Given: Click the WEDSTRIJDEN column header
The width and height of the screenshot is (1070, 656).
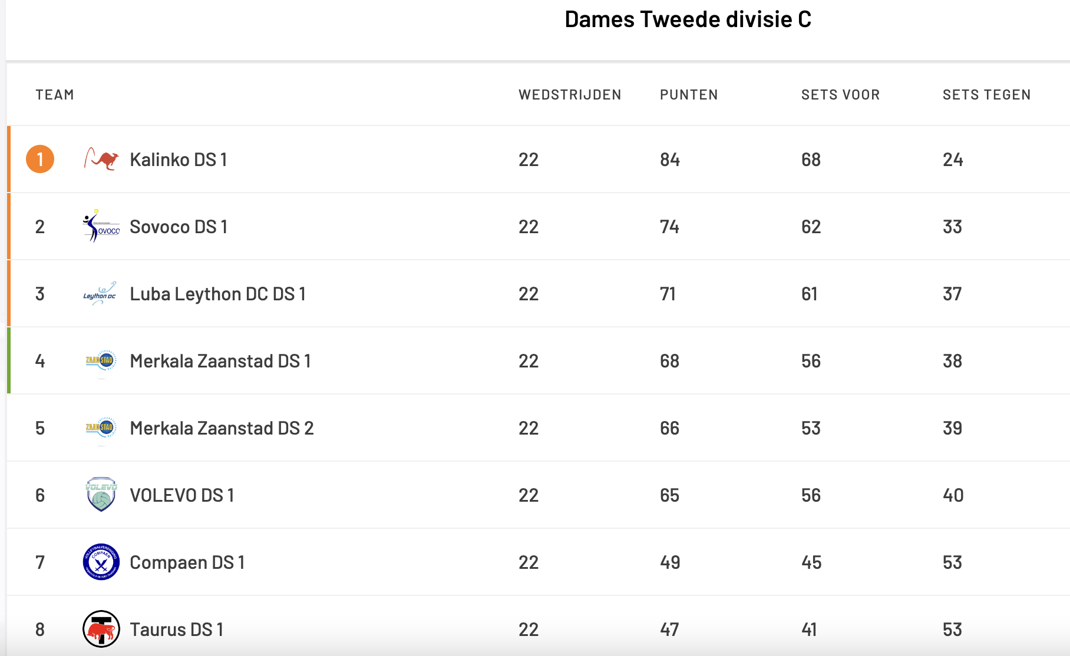Looking at the screenshot, I should (x=570, y=95).
